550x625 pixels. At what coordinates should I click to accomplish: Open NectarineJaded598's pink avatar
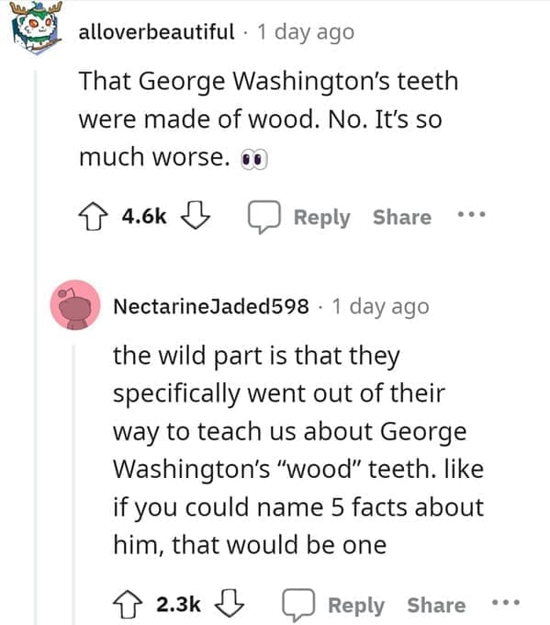point(75,305)
